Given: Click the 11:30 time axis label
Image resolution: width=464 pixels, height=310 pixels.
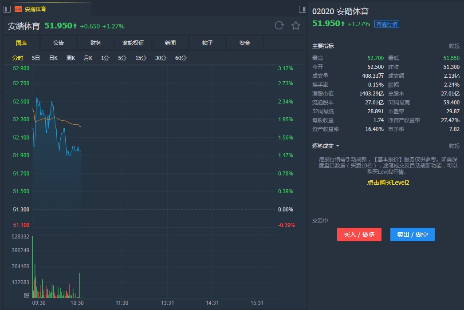Looking at the screenshot, I should point(122,303).
